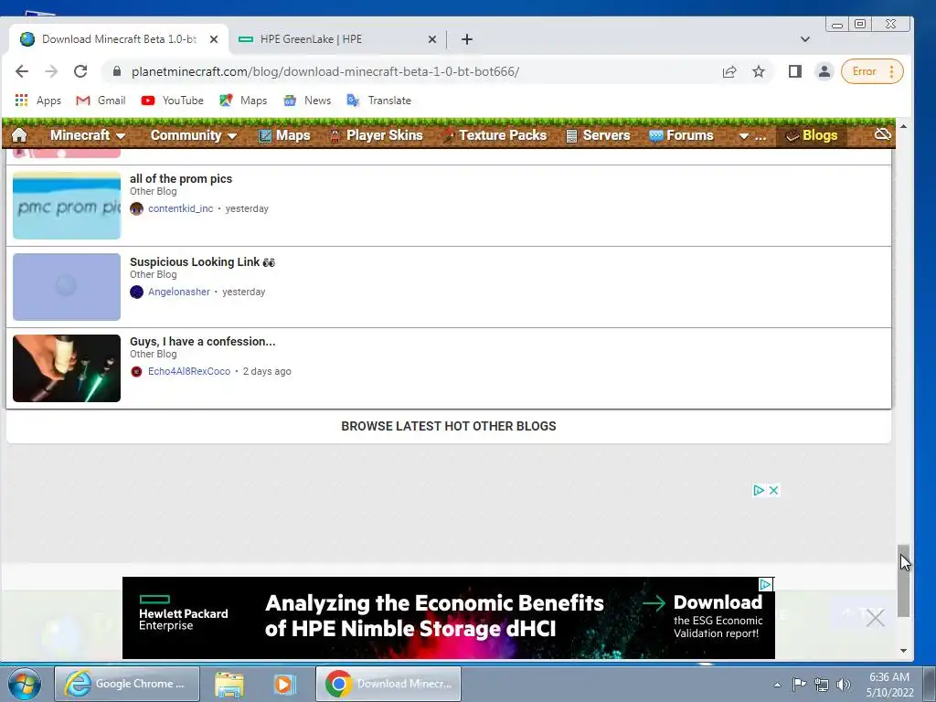This screenshot has width=936, height=702.
Task: Open Forums section
Action: pos(681,135)
